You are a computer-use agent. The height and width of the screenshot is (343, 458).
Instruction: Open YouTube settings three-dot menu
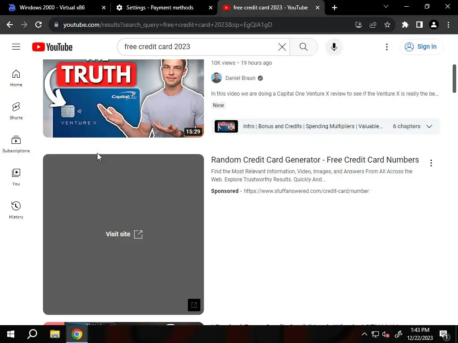pos(387,46)
